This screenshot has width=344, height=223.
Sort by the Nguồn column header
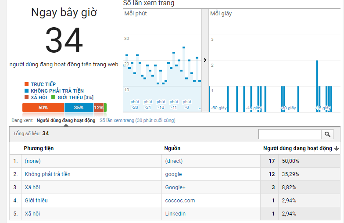pos(172,148)
